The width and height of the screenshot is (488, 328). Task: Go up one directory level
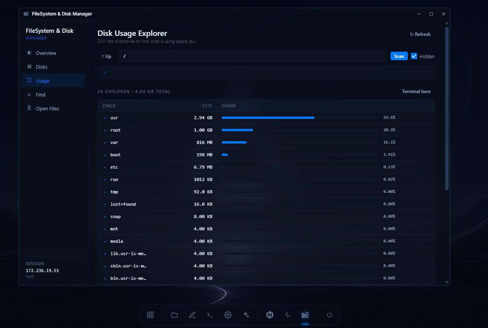pyautogui.click(x=107, y=56)
